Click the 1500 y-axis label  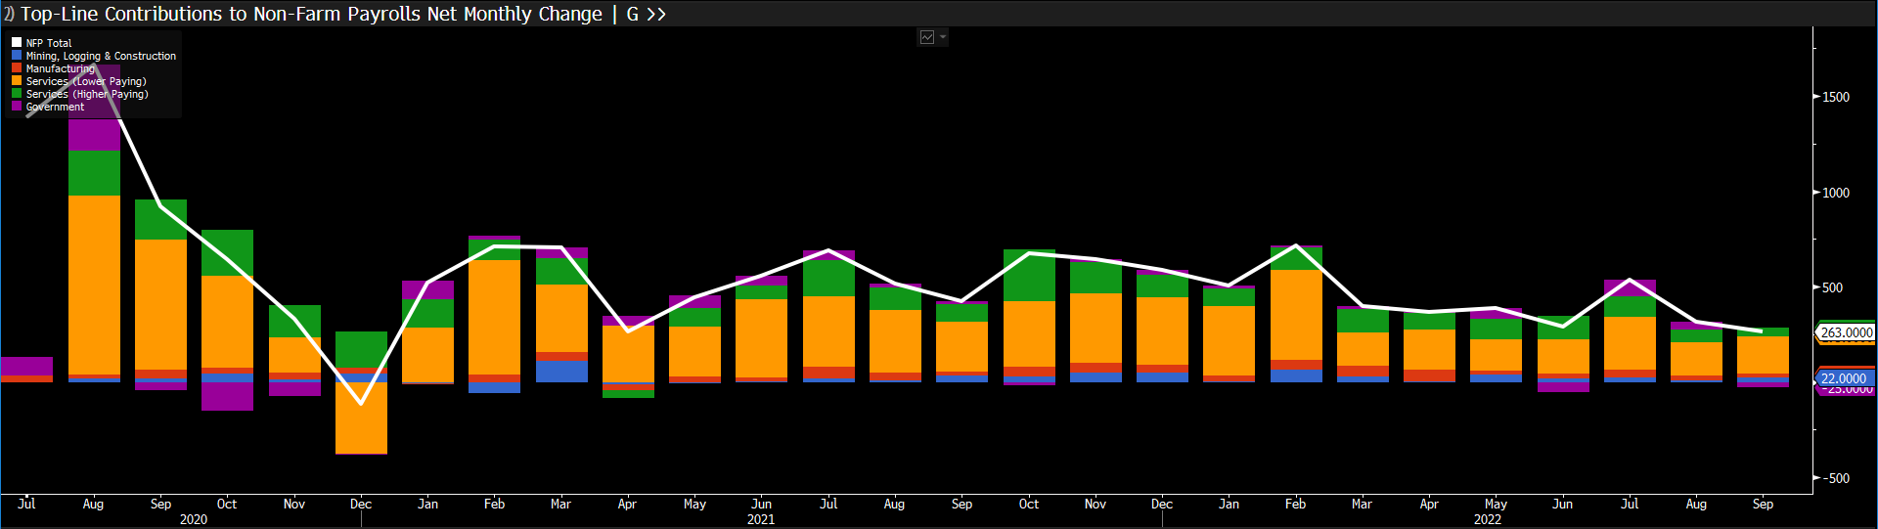[x=1836, y=97]
